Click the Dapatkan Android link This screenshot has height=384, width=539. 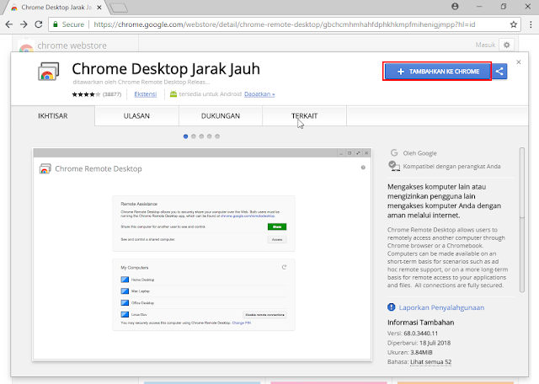pyautogui.click(x=259, y=93)
